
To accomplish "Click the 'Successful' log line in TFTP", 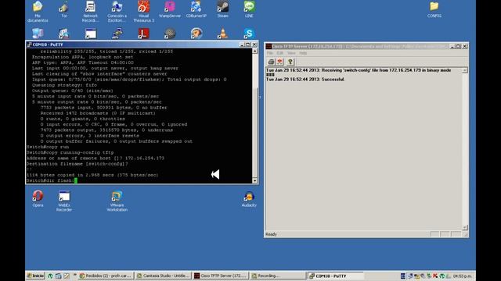I will (305, 80).
